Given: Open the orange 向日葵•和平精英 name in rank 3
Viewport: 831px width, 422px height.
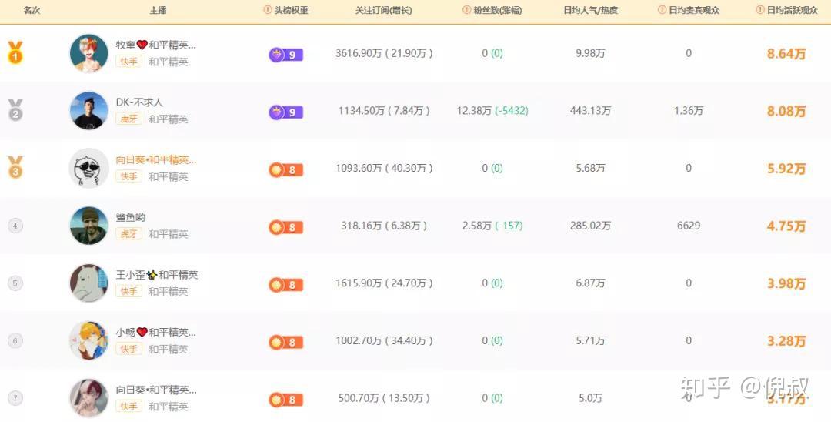Looking at the screenshot, I should coord(156,160).
